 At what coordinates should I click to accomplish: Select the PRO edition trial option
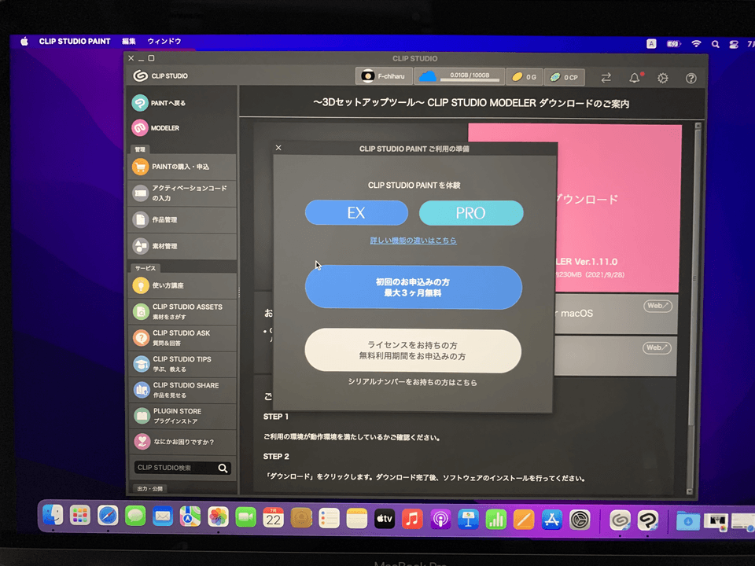[471, 212]
